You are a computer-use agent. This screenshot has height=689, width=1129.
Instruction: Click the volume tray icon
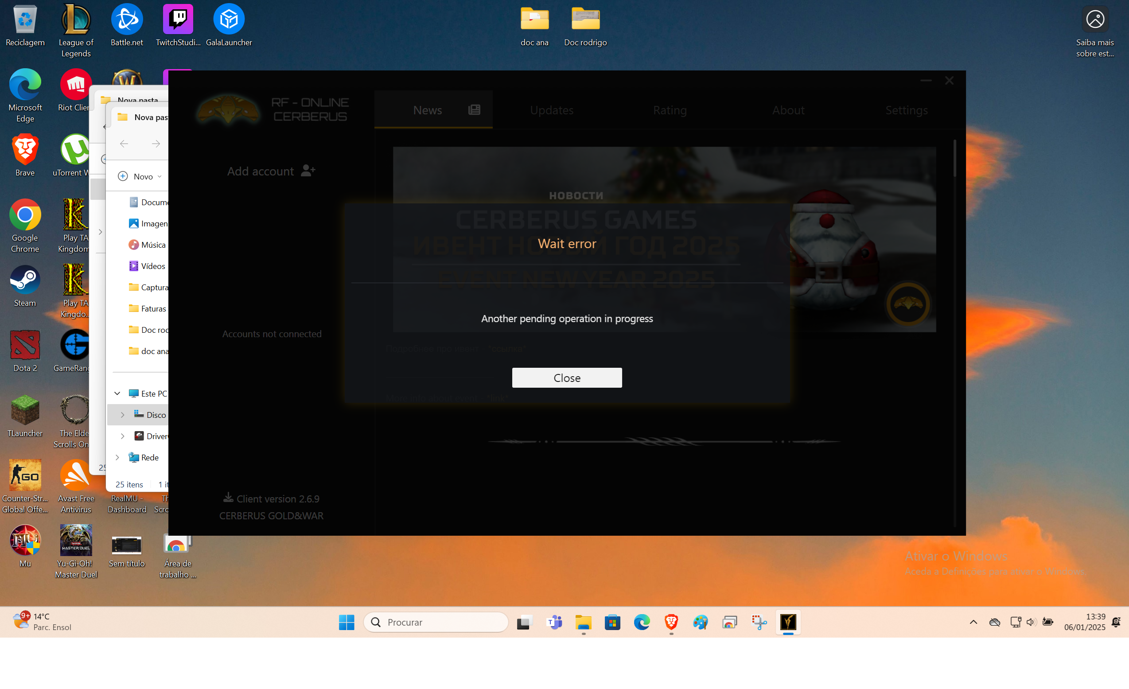click(x=1031, y=622)
